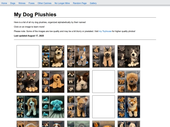The width and height of the screenshot is (170, 127).
Task: Click the Last updated August 17, 2025 text
Action: pyautogui.click(x=29, y=36)
